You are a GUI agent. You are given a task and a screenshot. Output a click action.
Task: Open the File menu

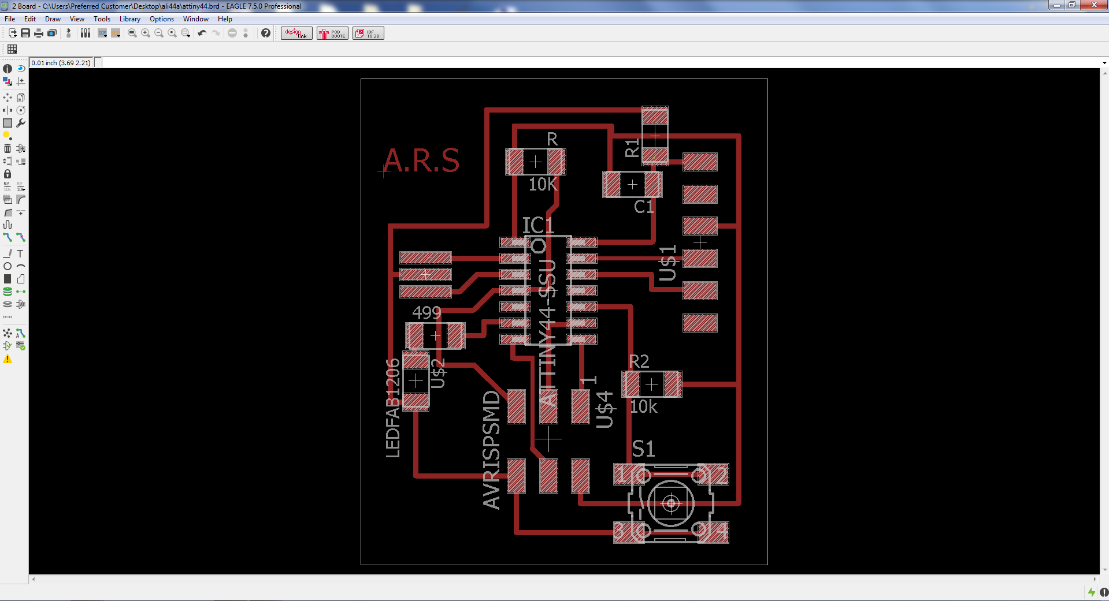[10, 19]
